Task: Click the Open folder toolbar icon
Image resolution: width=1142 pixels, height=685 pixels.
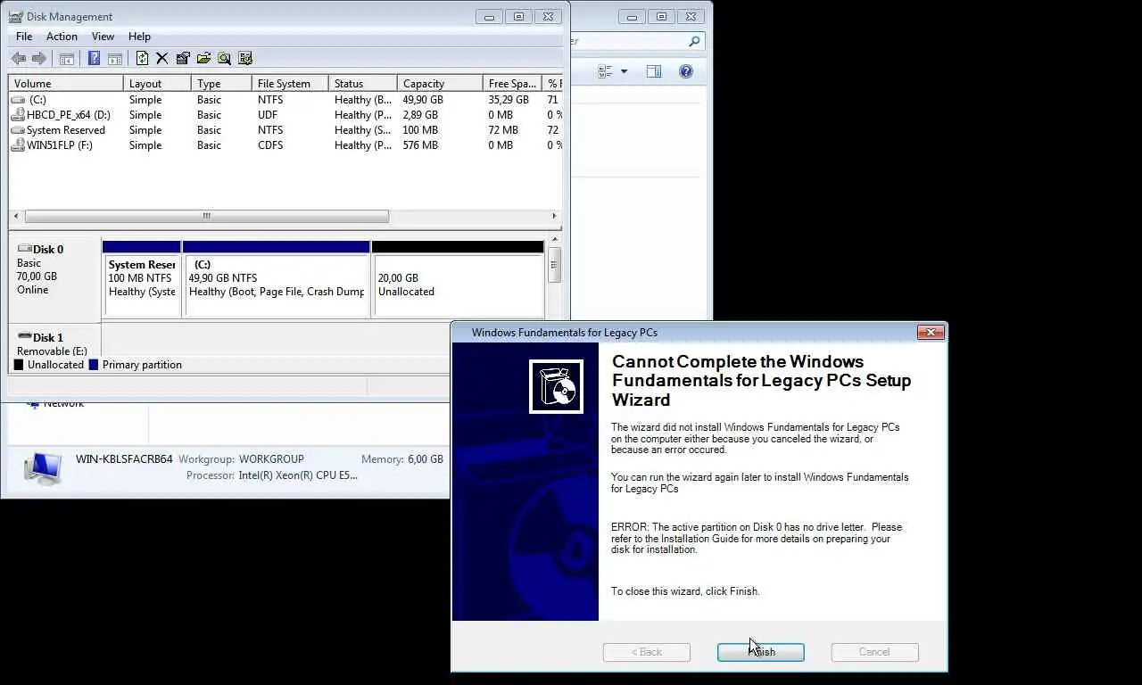Action: (203, 58)
